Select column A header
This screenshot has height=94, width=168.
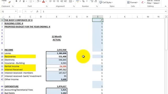click(x=9, y=17)
